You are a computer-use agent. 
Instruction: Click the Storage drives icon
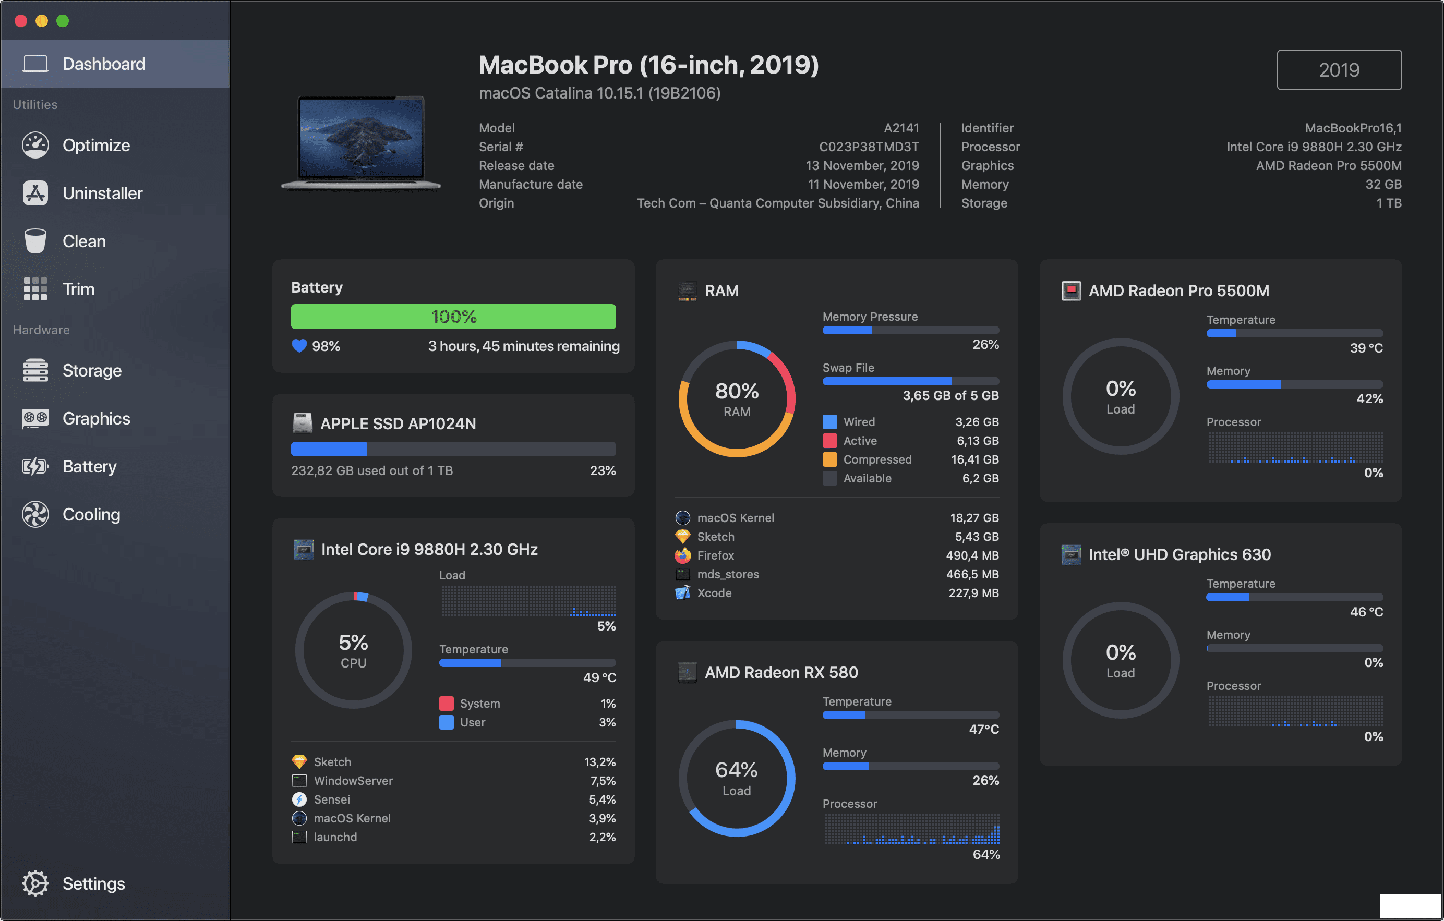(35, 371)
